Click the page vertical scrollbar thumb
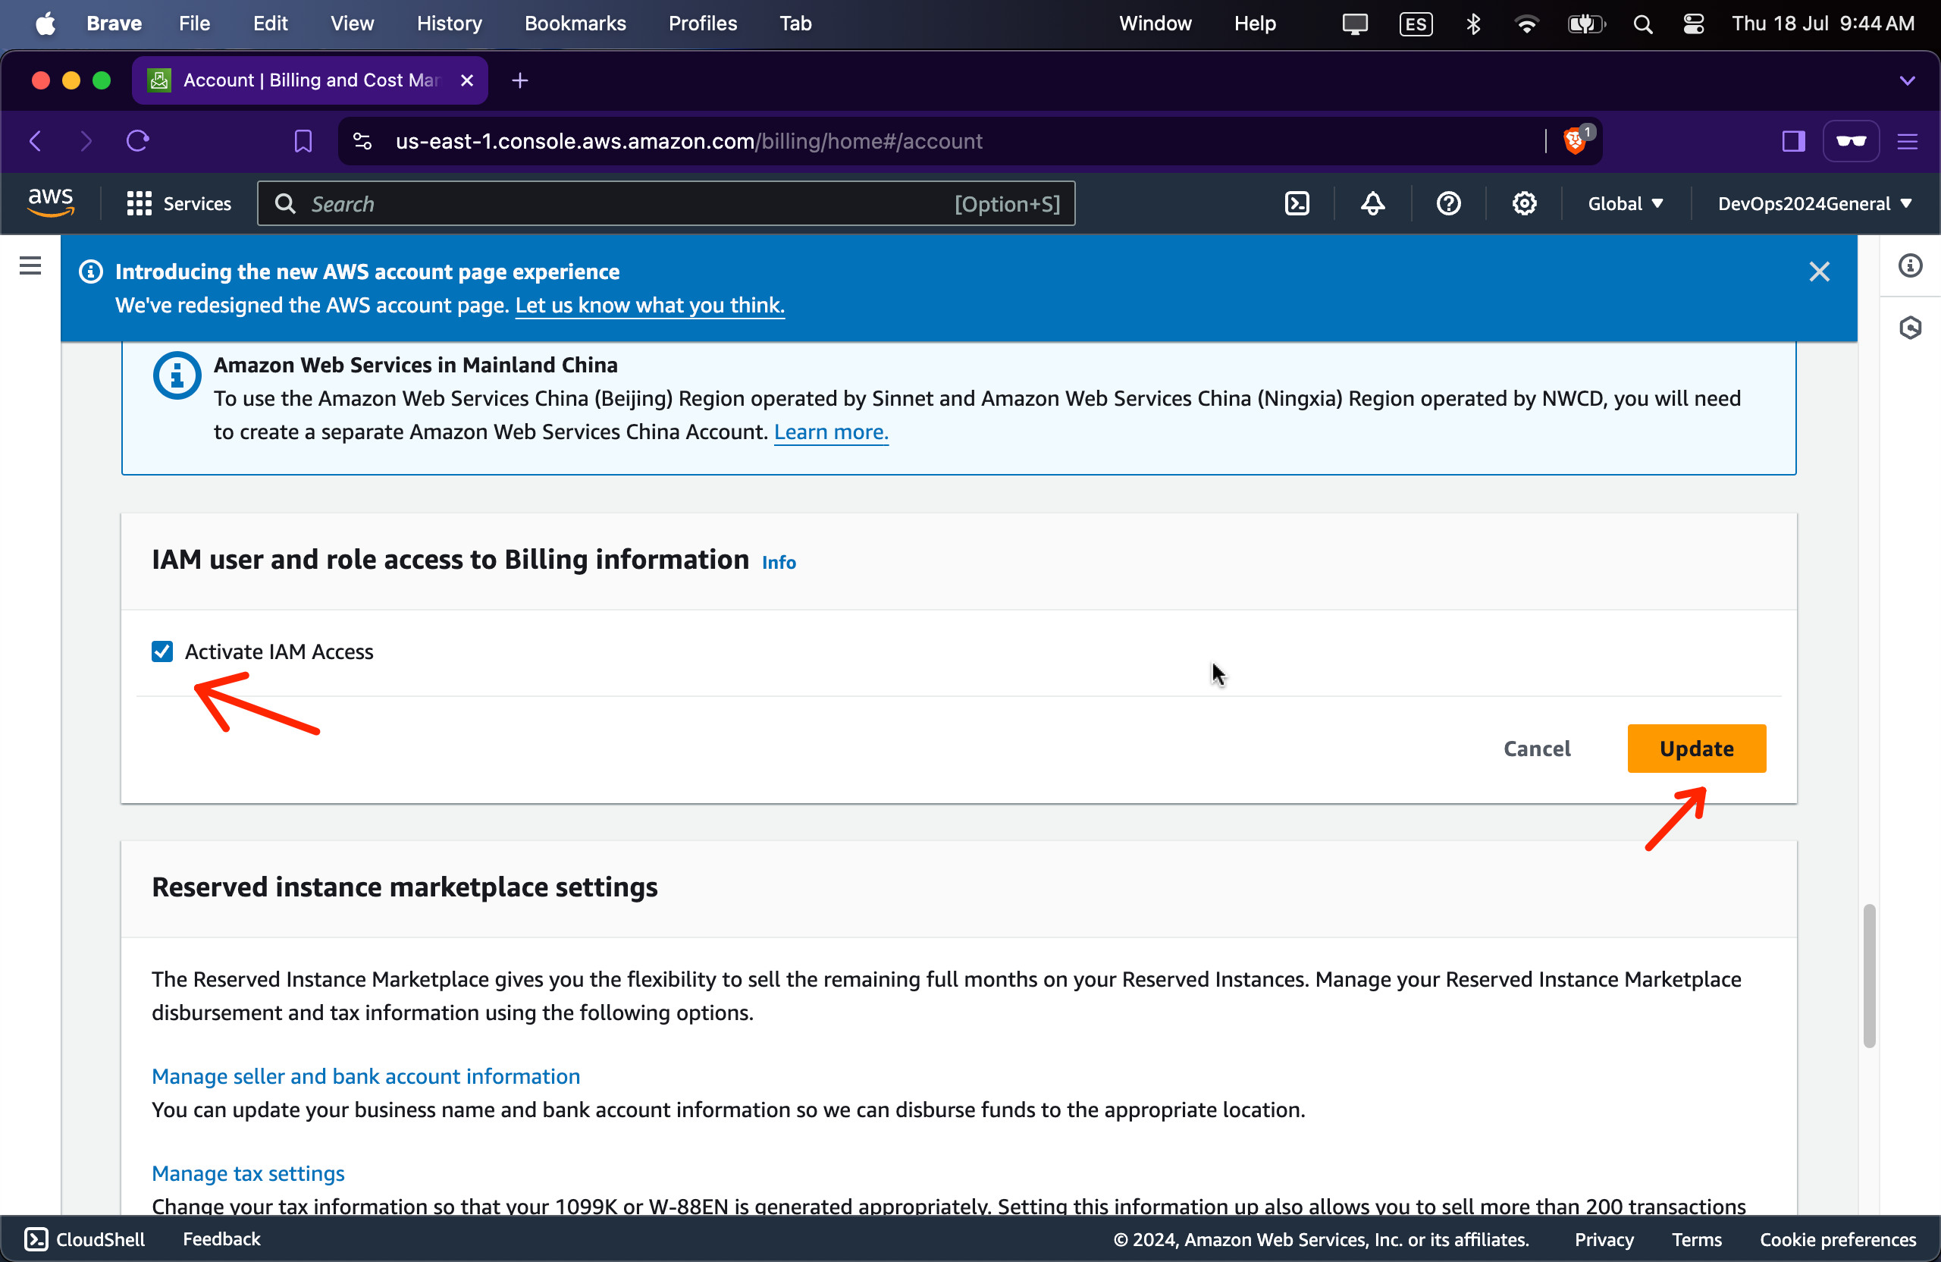Screen dimensions: 1941x1262 pyautogui.click(x=1869, y=975)
